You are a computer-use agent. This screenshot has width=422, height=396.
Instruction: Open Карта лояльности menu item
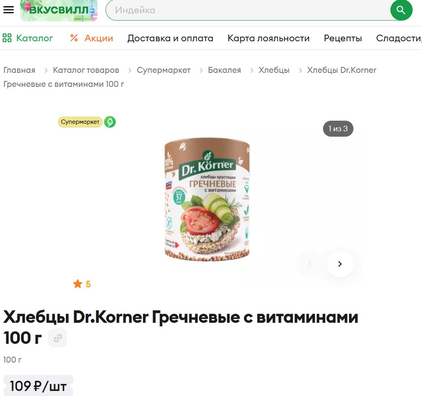point(269,38)
